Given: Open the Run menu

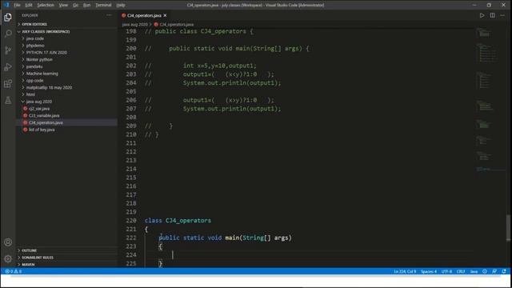Looking at the screenshot, I should (87, 5).
